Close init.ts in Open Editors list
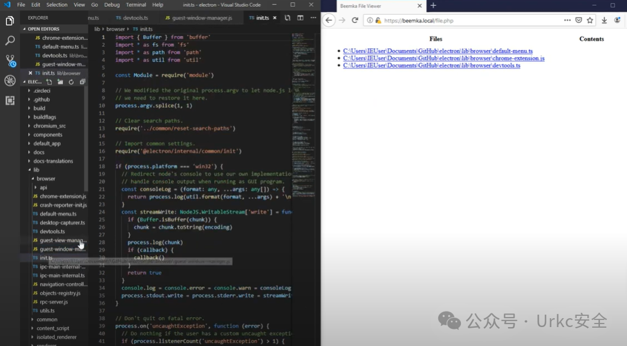This screenshot has height=346, width=627. [30, 73]
